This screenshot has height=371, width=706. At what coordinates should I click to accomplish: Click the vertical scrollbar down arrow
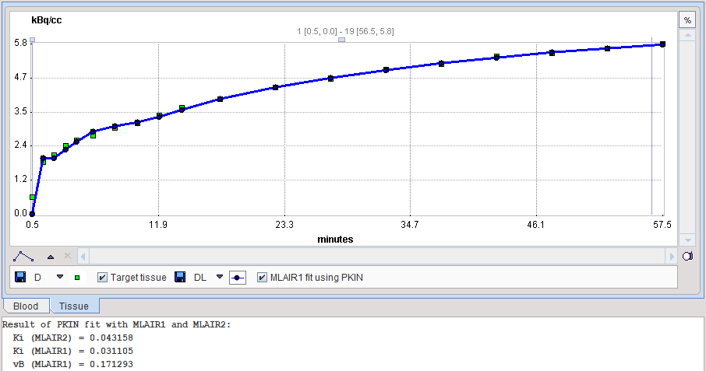tap(687, 240)
